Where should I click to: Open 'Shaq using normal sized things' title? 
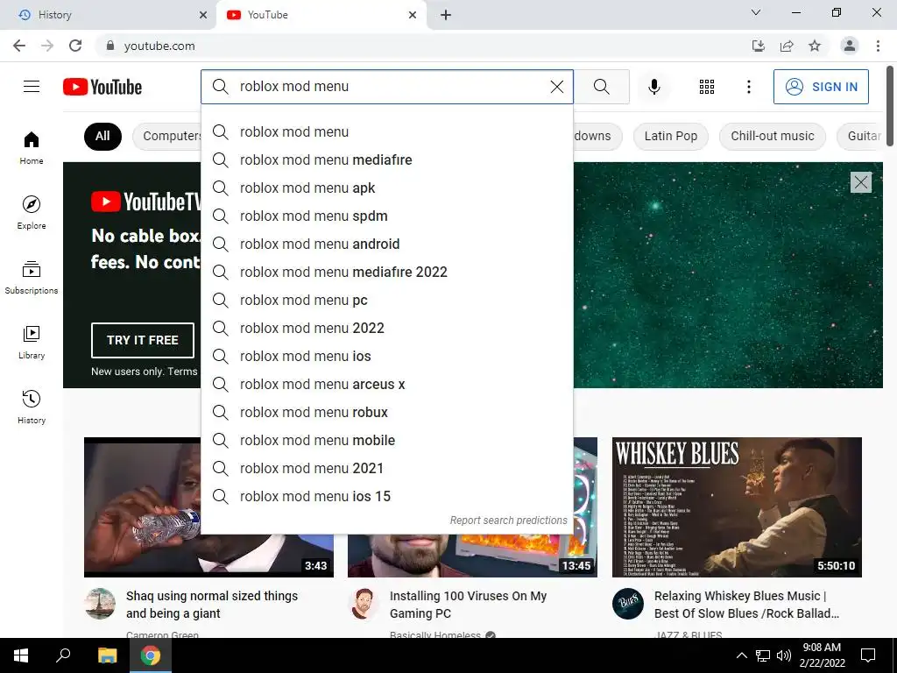pyautogui.click(x=212, y=605)
